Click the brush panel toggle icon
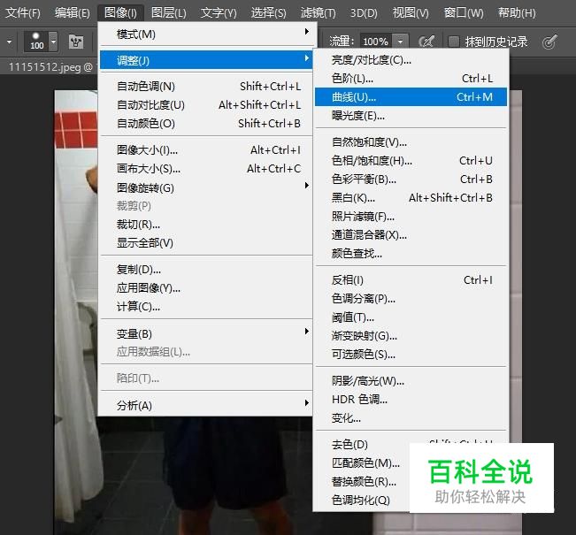This screenshot has width=576, height=535. pos(76,42)
